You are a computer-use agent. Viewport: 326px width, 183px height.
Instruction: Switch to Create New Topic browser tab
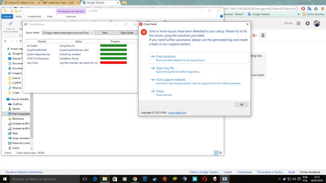tap(61, 3)
